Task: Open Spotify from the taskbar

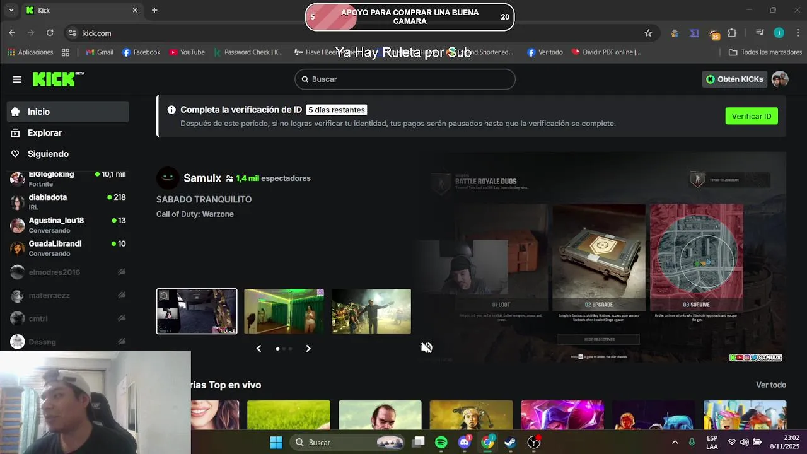Action: (x=441, y=443)
